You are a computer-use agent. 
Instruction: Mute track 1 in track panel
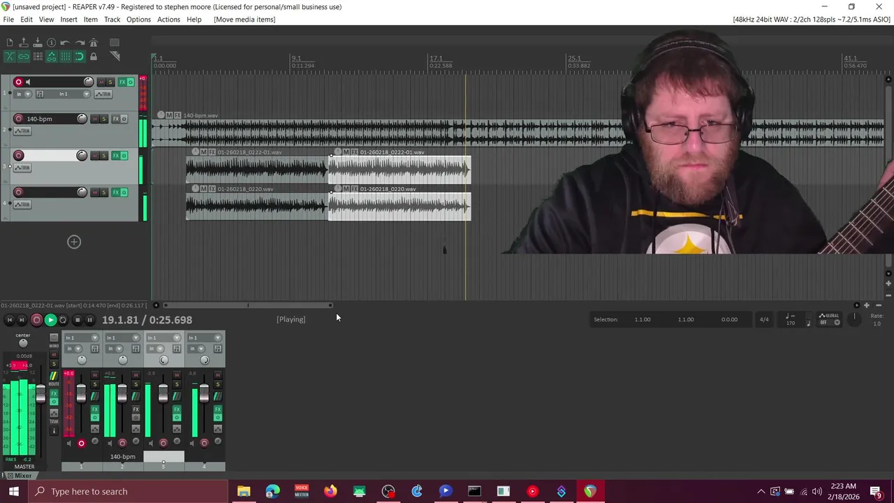[x=101, y=82]
